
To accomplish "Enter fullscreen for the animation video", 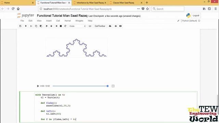I will pos(113,86).
